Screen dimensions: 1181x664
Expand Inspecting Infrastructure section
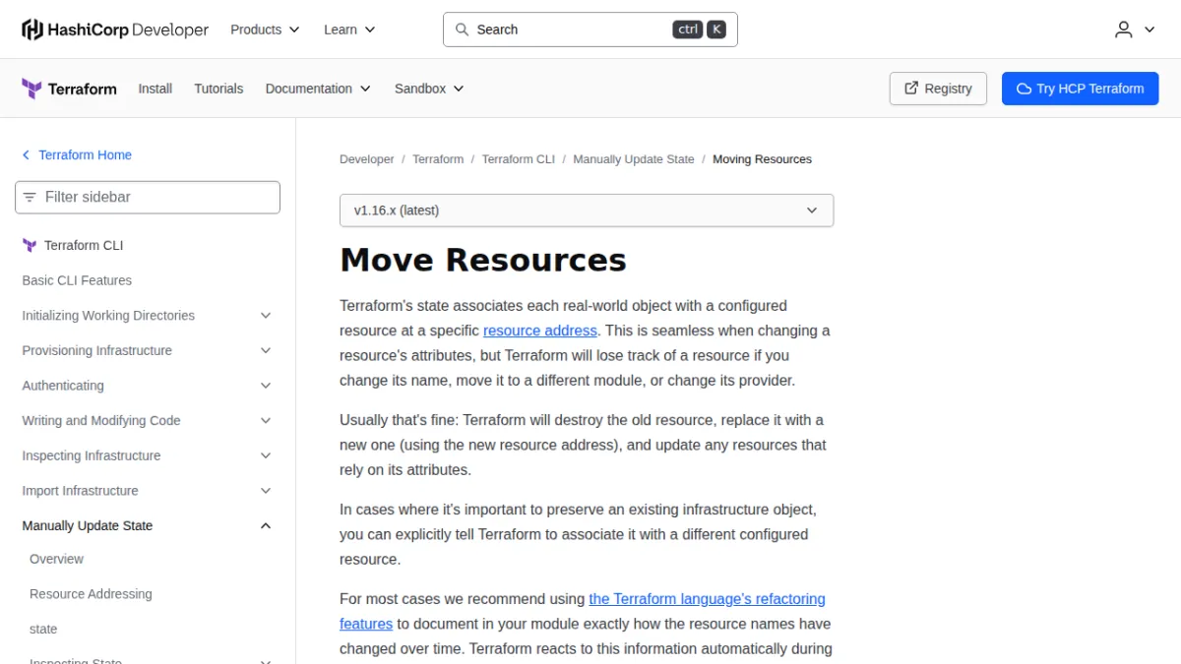click(x=266, y=456)
